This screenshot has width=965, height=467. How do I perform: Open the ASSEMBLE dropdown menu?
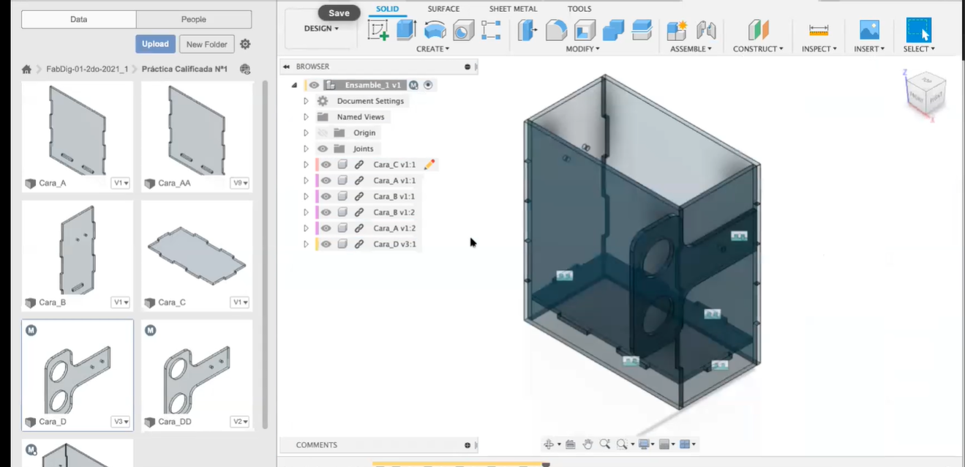coord(691,49)
